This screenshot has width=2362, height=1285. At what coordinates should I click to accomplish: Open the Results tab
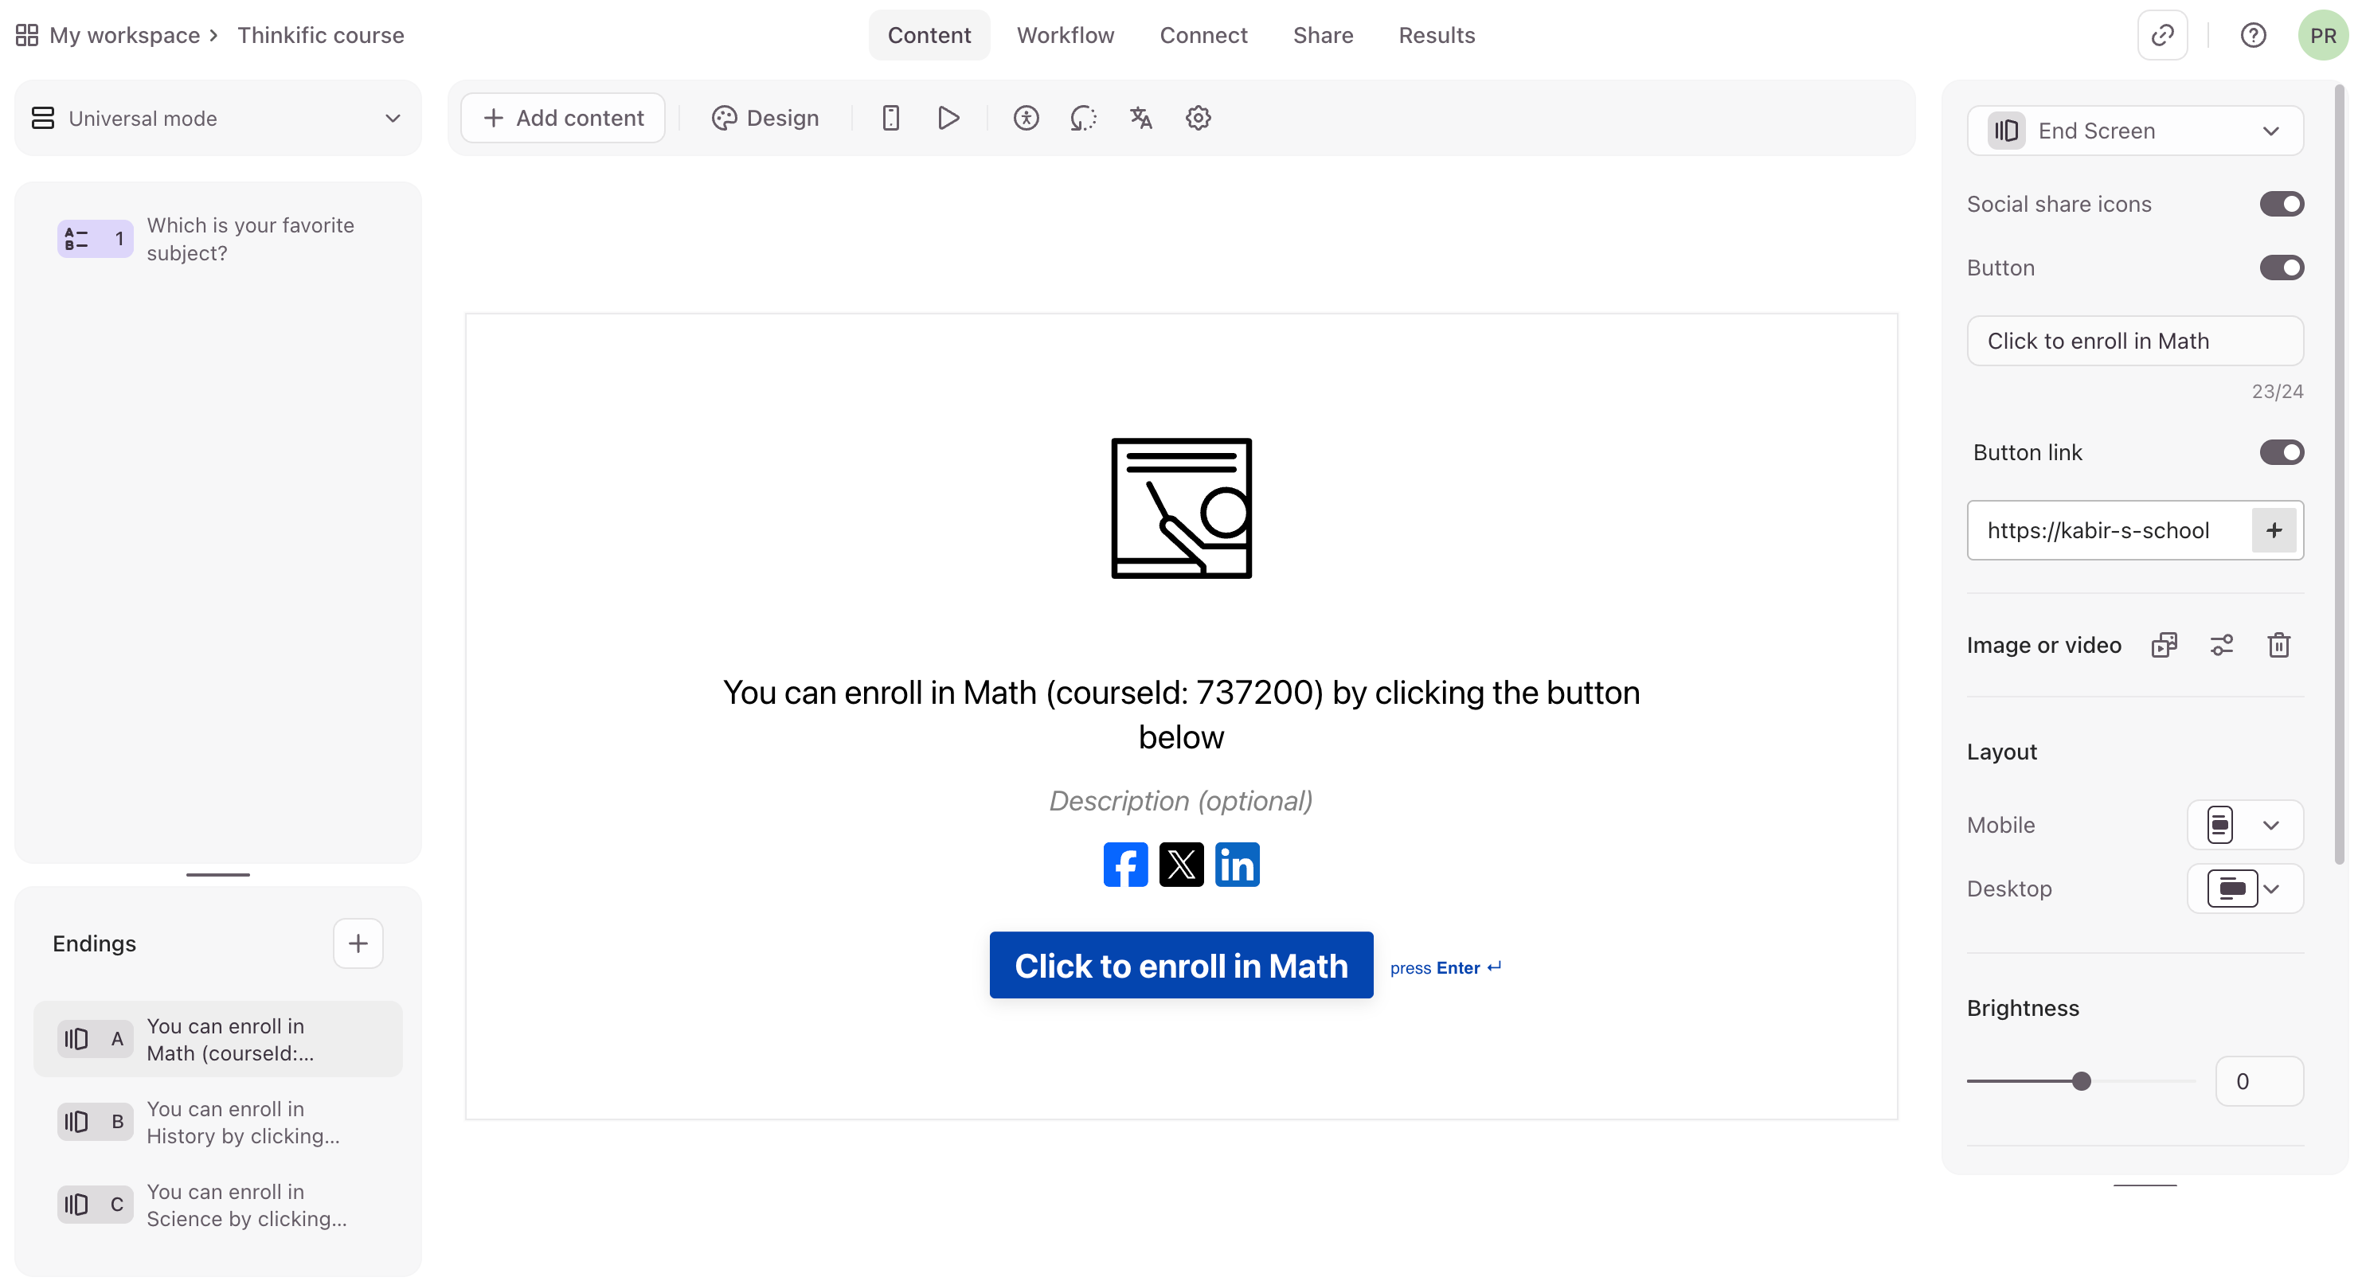point(1437,36)
